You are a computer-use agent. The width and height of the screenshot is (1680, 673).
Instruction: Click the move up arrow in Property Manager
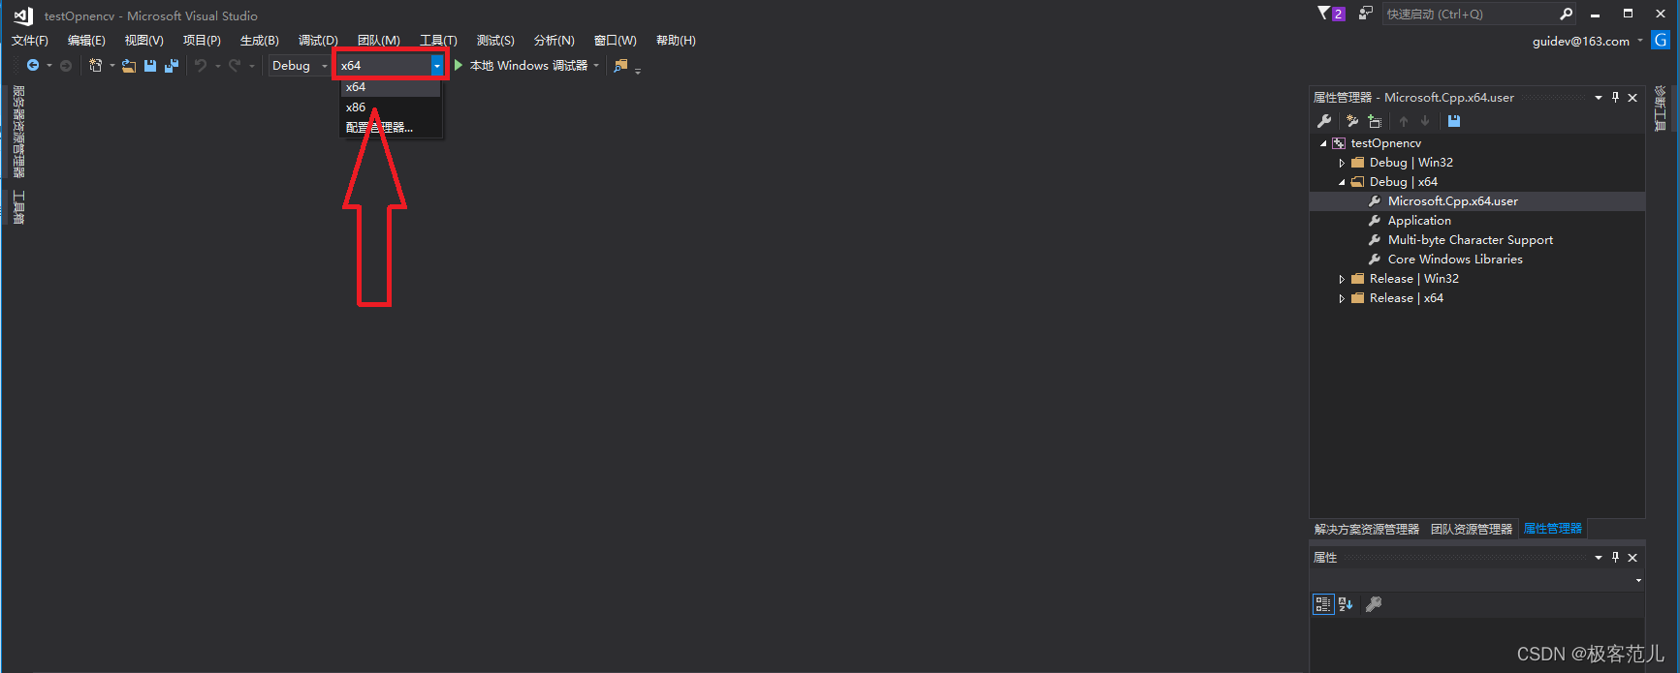[1403, 121]
